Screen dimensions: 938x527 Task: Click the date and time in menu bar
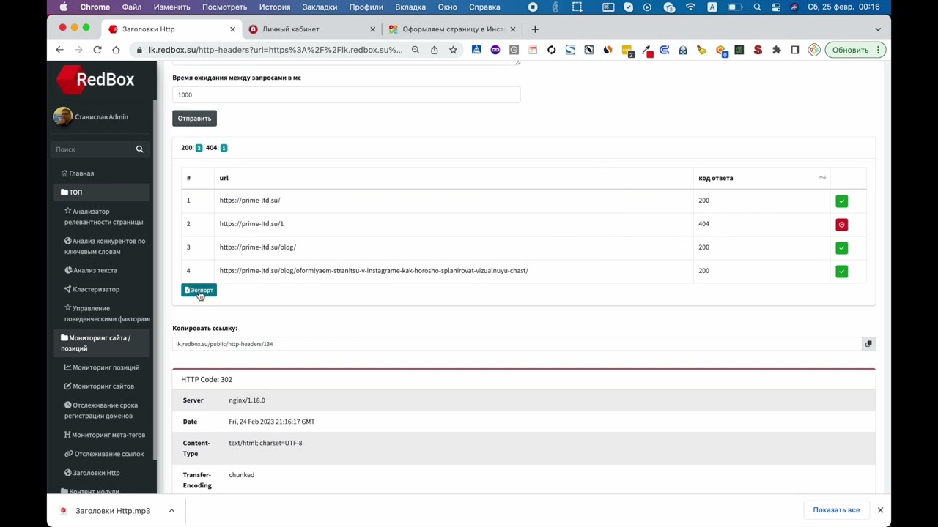(x=843, y=7)
